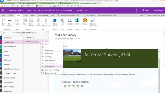Click the survey header school thumbnail

tap(72, 56)
